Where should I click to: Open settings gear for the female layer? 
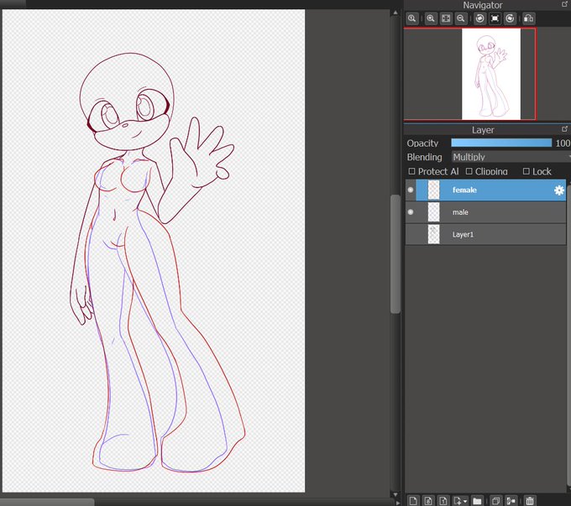click(x=559, y=190)
